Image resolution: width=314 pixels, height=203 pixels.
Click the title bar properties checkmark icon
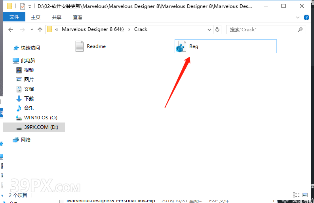[x=23, y=6]
